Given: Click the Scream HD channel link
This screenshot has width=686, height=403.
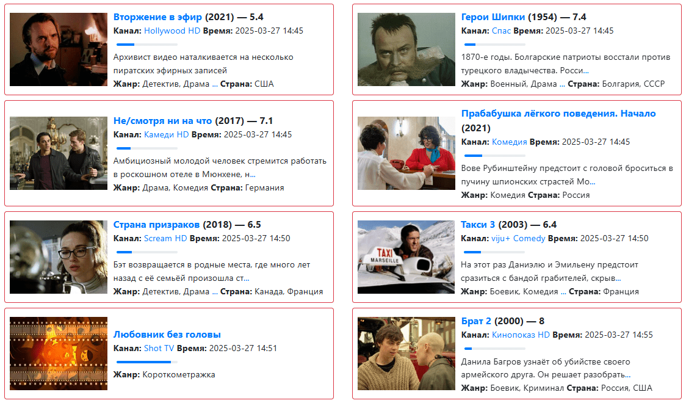Looking at the screenshot, I should click(x=165, y=238).
